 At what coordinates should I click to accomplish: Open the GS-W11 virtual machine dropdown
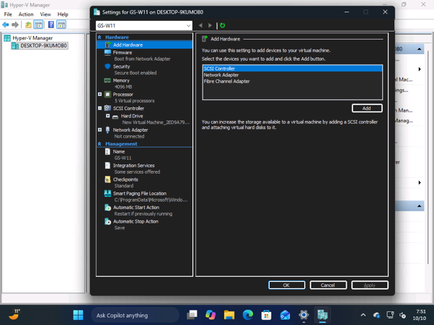144,25
